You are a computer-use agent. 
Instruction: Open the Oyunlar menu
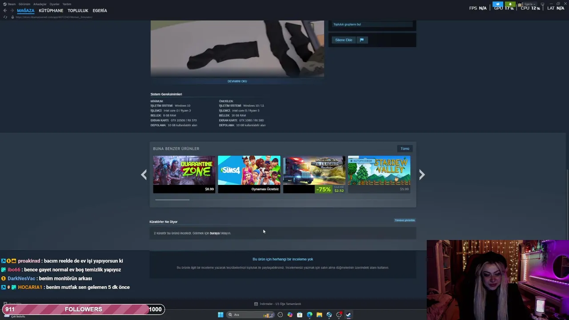point(55,4)
